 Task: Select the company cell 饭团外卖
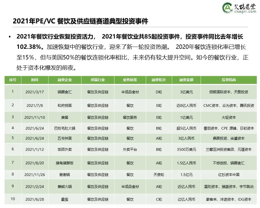[x=65, y=149]
